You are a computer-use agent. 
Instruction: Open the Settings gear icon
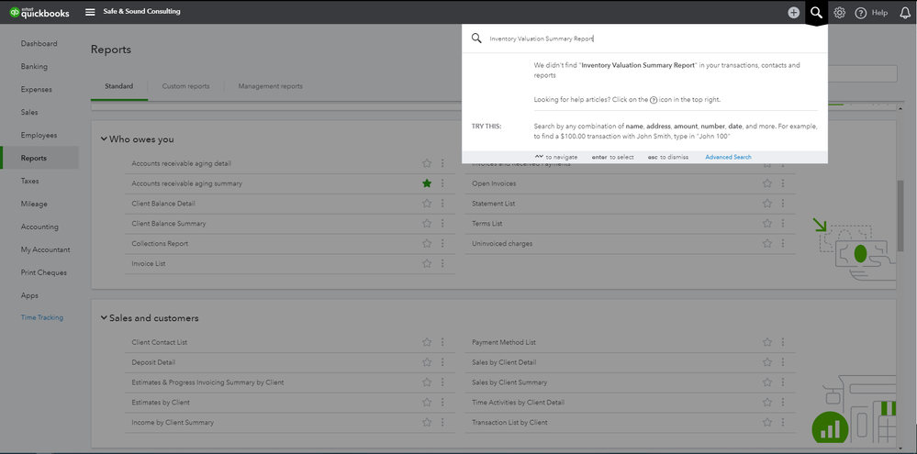[x=839, y=12]
